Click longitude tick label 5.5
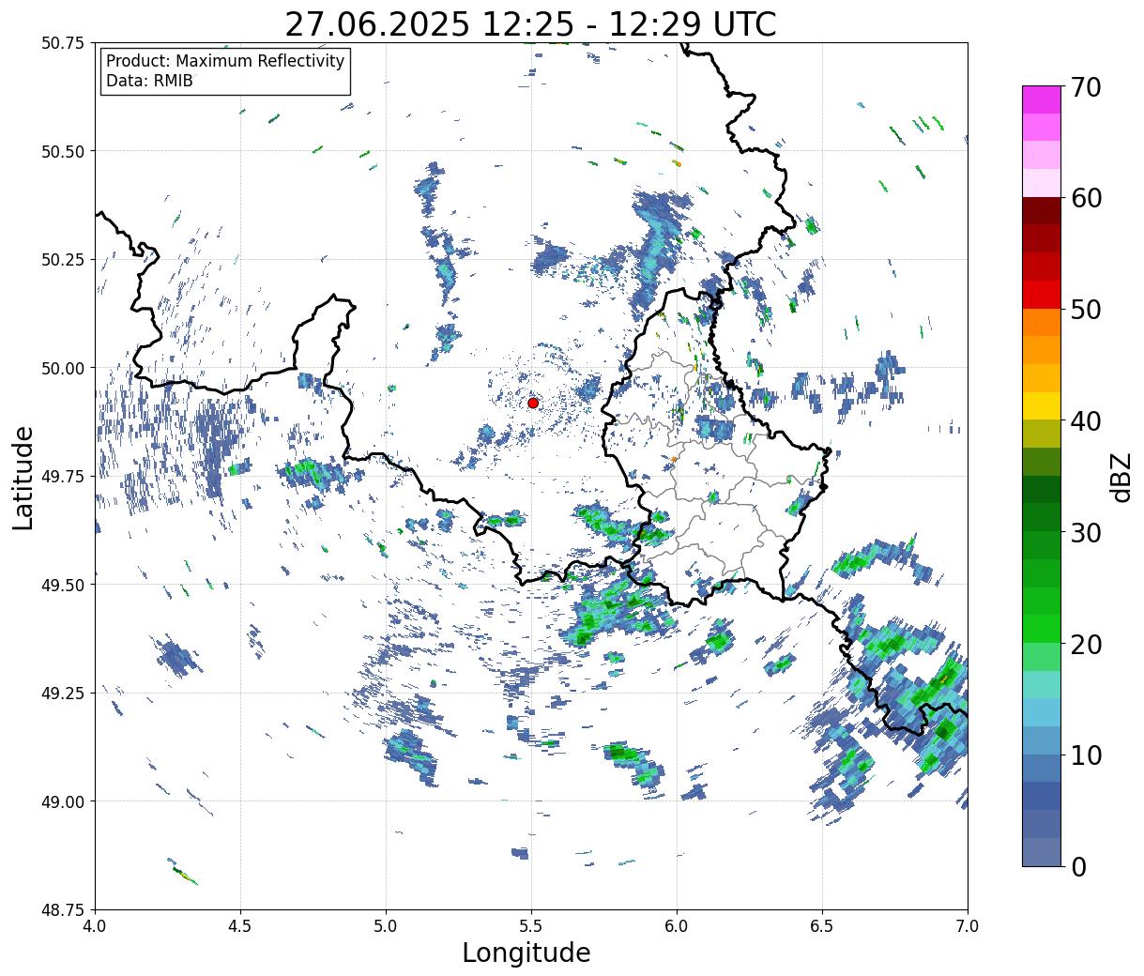Screen dimensions: 1144x976 point(531,926)
